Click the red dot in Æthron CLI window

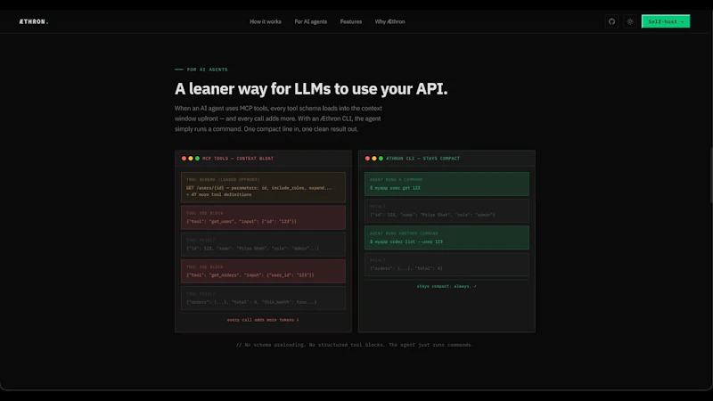pos(367,159)
